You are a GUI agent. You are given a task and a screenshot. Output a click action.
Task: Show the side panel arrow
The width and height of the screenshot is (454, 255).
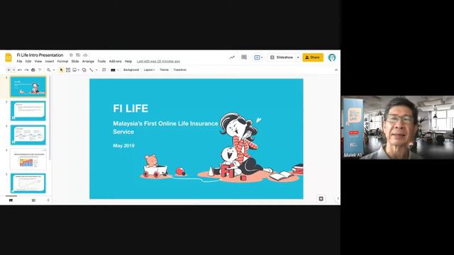[x=338, y=198]
